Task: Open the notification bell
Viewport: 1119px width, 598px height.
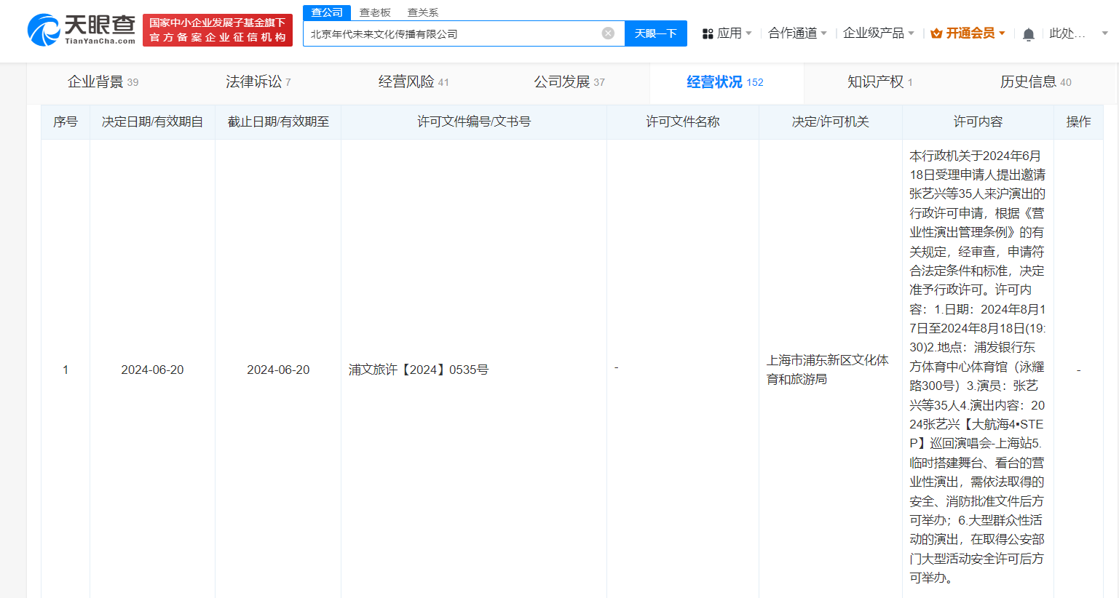Action: [x=1028, y=33]
